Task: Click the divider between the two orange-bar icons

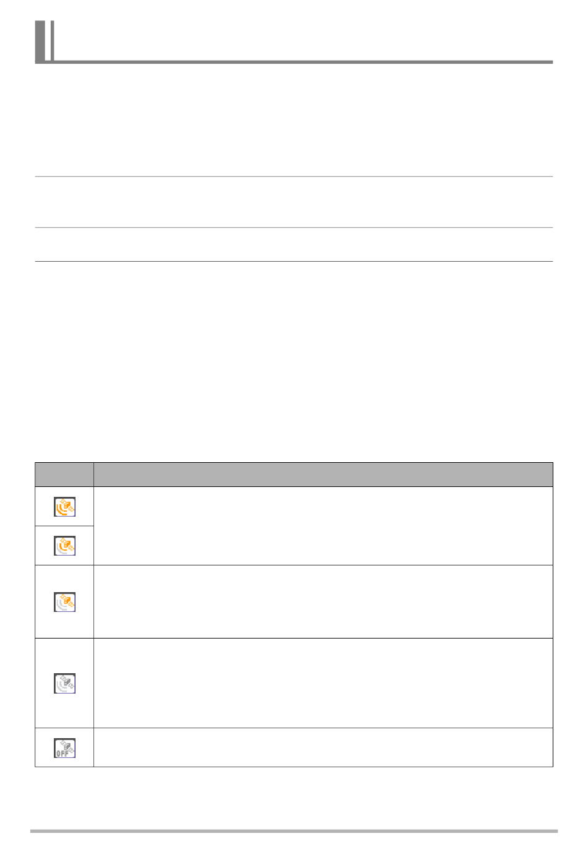Action: (x=64, y=526)
